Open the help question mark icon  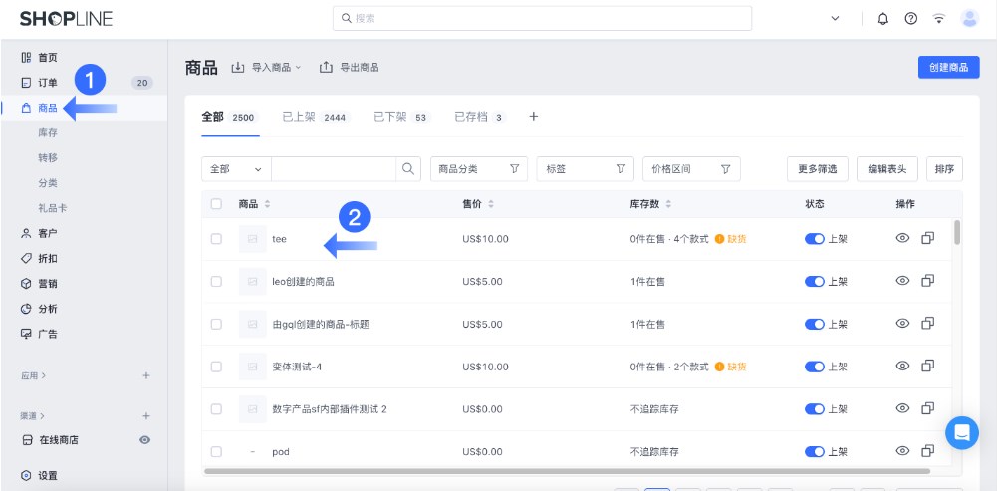coord(910,19)
